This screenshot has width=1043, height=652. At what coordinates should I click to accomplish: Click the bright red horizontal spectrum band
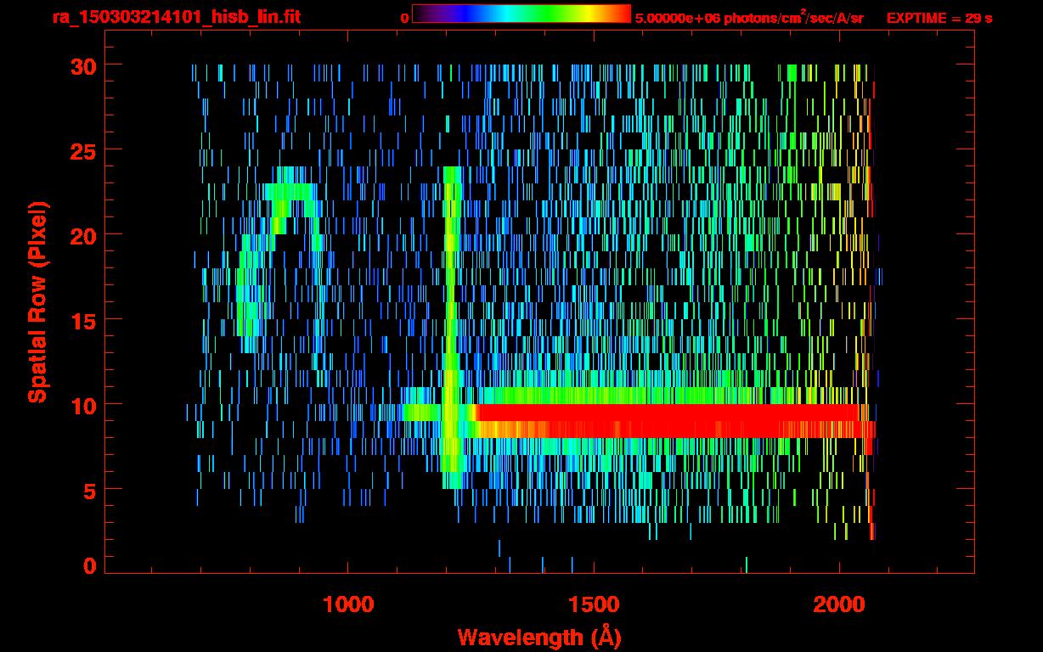[x=675, y=421]
